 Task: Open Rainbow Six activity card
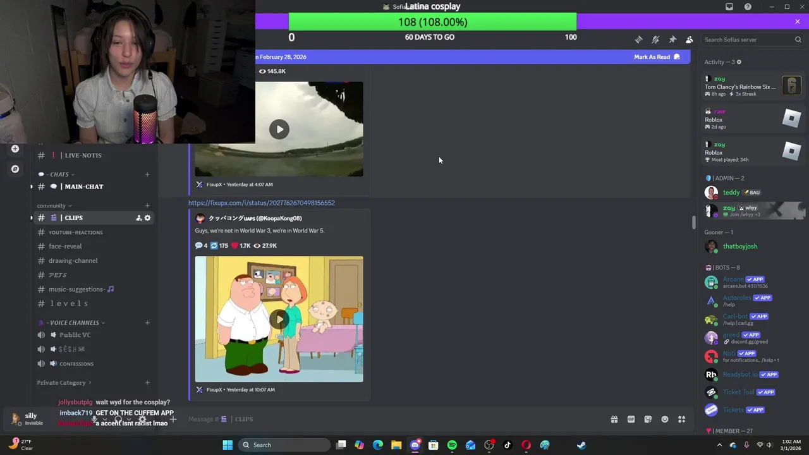click(752, 86)
